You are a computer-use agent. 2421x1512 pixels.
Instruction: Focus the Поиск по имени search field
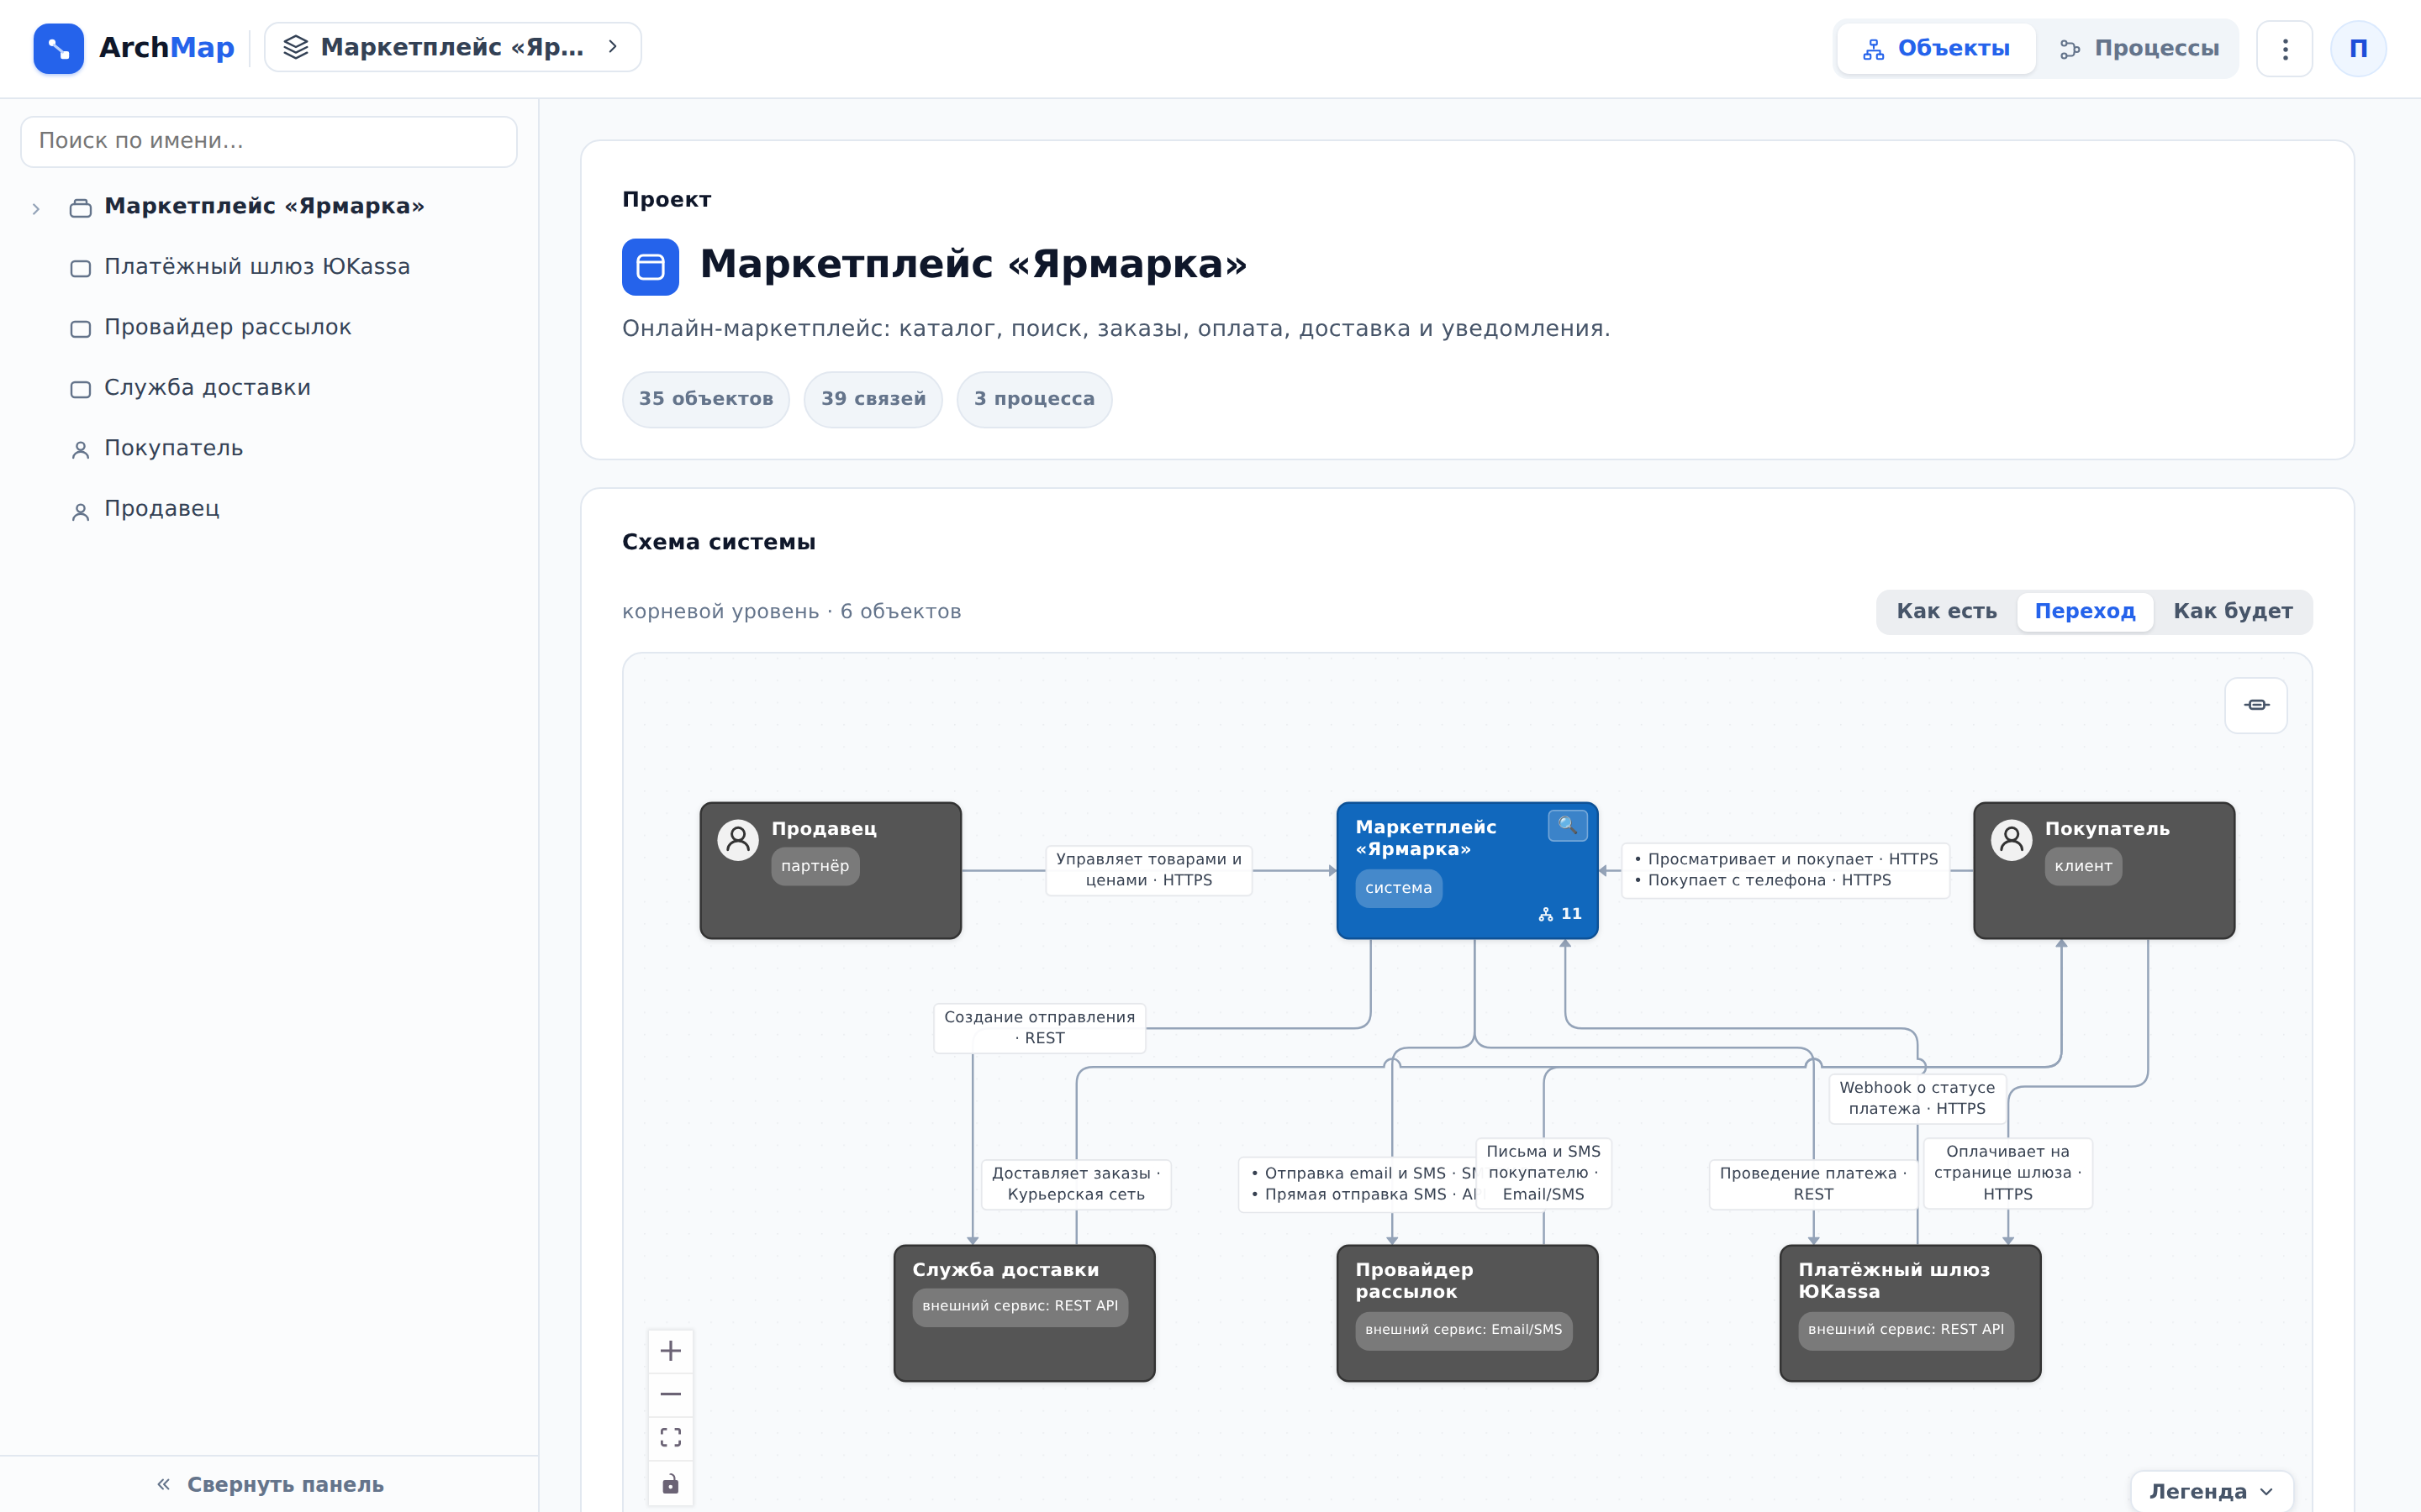(x=269, y=141)
